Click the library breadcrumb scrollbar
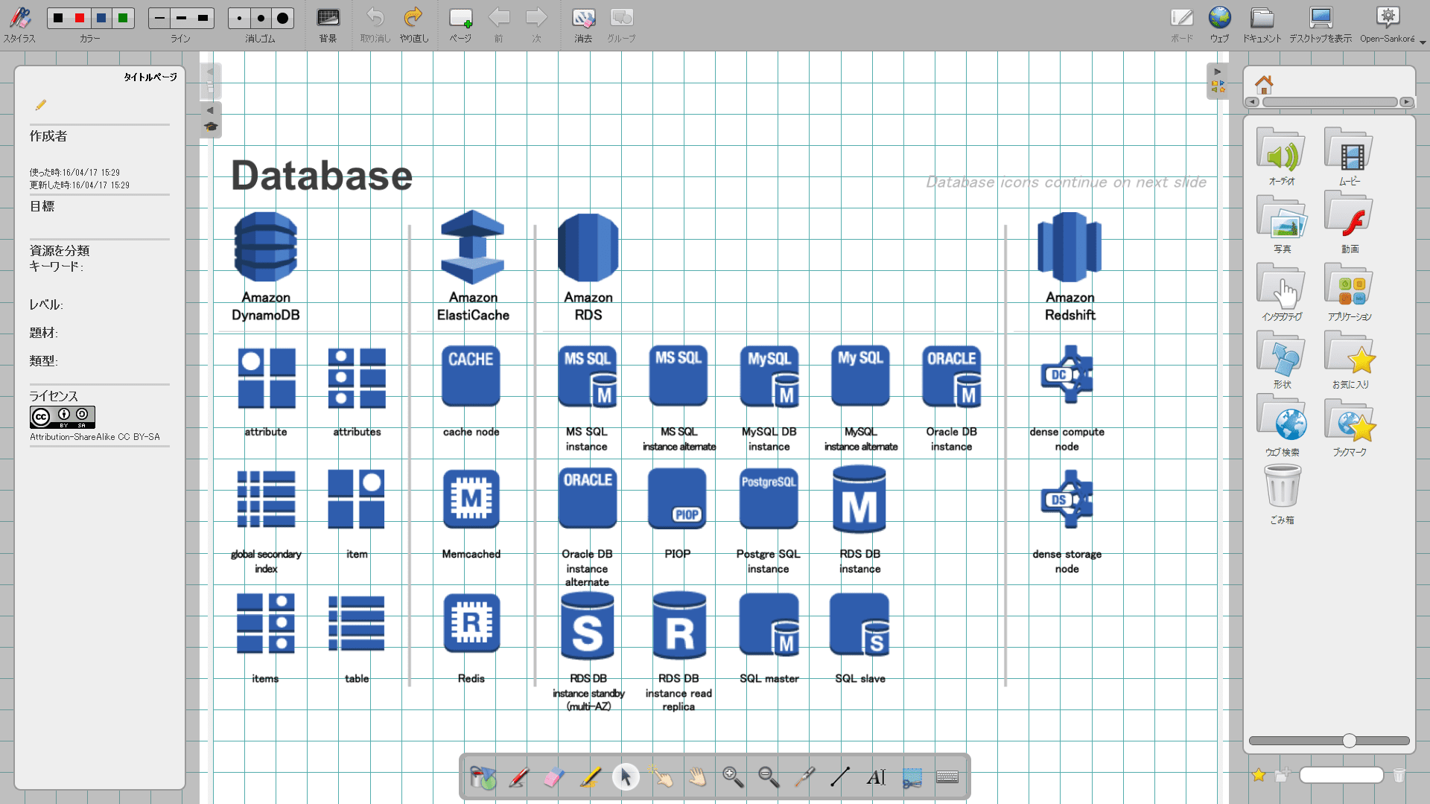The height and width of the screenshot is (804, 1430). tap(1329, 102)
